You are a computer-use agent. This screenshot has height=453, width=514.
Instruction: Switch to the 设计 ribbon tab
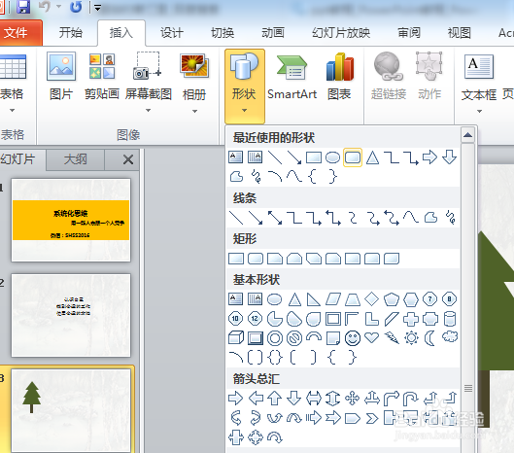click(172, 33)
